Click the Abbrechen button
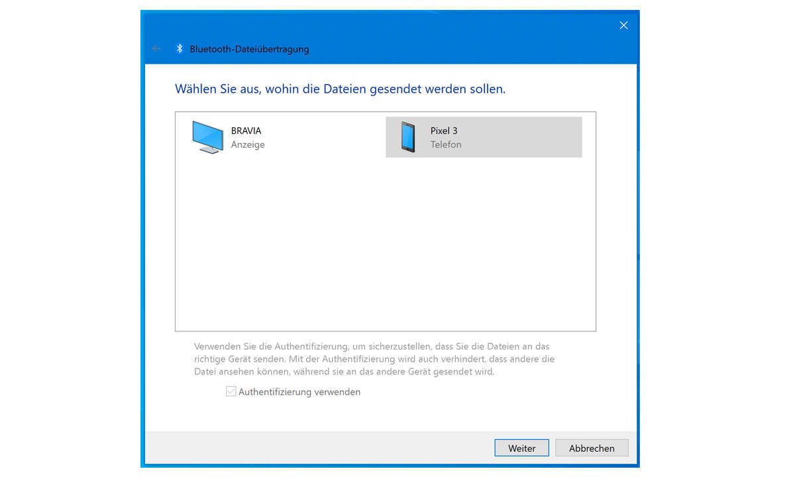Viewport: 795px width, 477px height. [592, 448]
